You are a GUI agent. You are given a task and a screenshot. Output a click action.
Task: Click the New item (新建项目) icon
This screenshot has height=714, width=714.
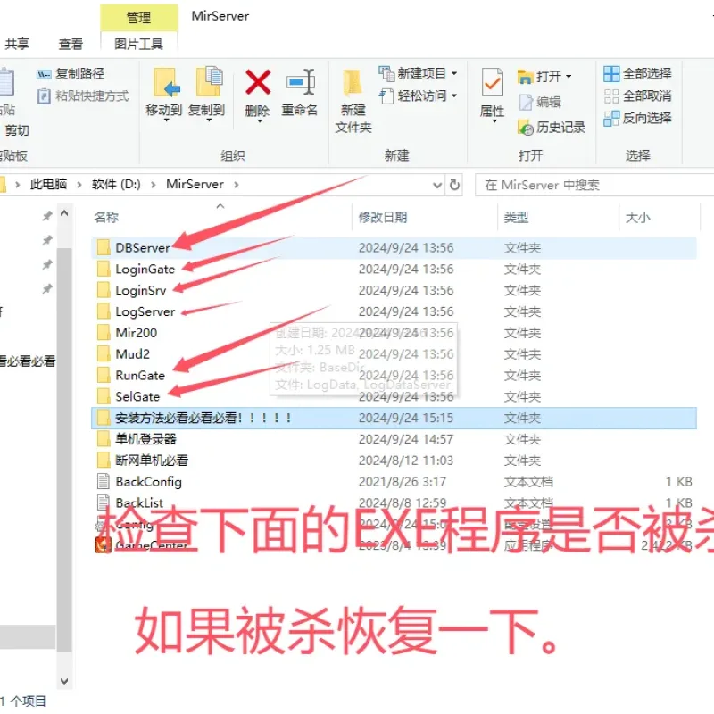click(386, 73)
